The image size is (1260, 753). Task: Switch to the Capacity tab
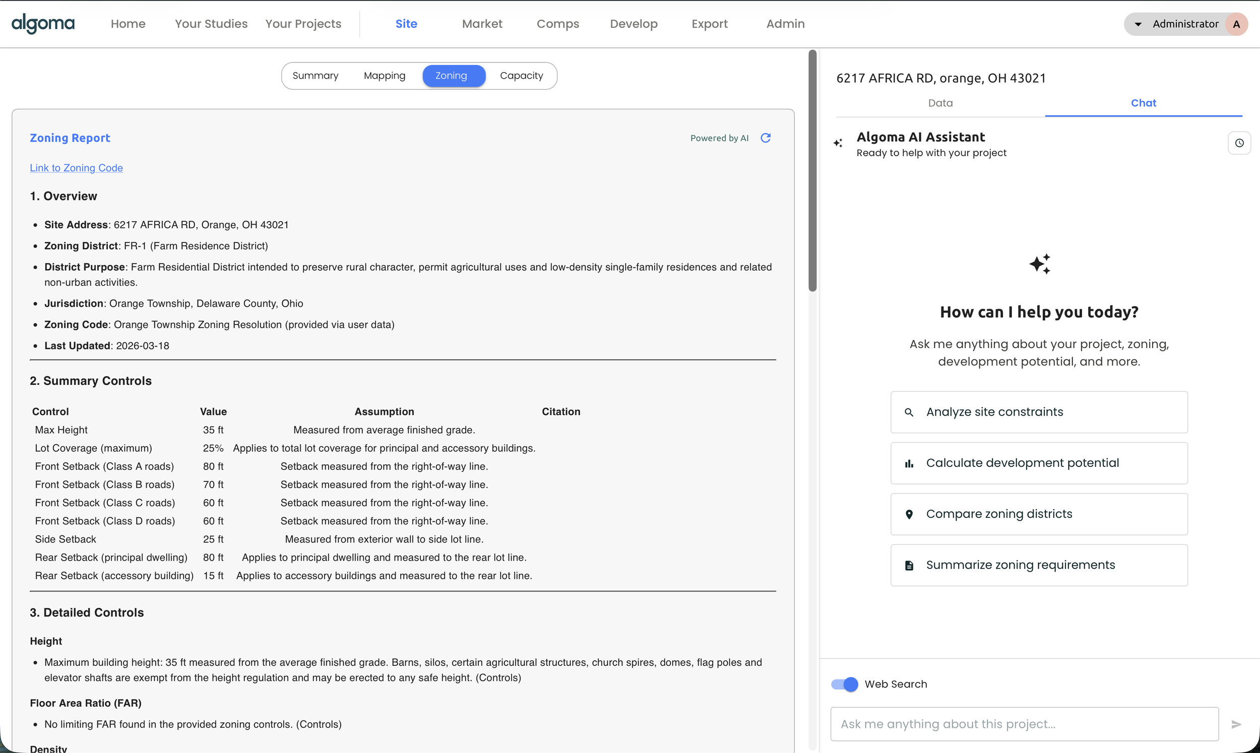[x=521, y=76]
